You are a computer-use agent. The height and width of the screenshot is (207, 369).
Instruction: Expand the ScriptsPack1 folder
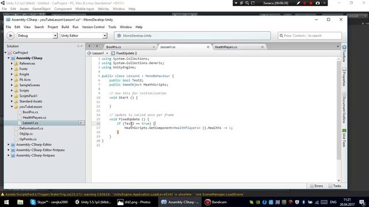[x=12, y=96]
